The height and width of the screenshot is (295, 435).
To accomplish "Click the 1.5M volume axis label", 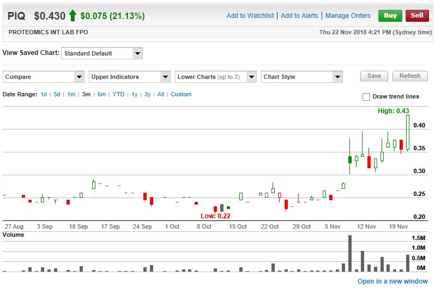I will point(418,238).
